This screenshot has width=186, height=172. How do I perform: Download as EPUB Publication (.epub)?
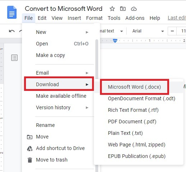click(139, 156)
